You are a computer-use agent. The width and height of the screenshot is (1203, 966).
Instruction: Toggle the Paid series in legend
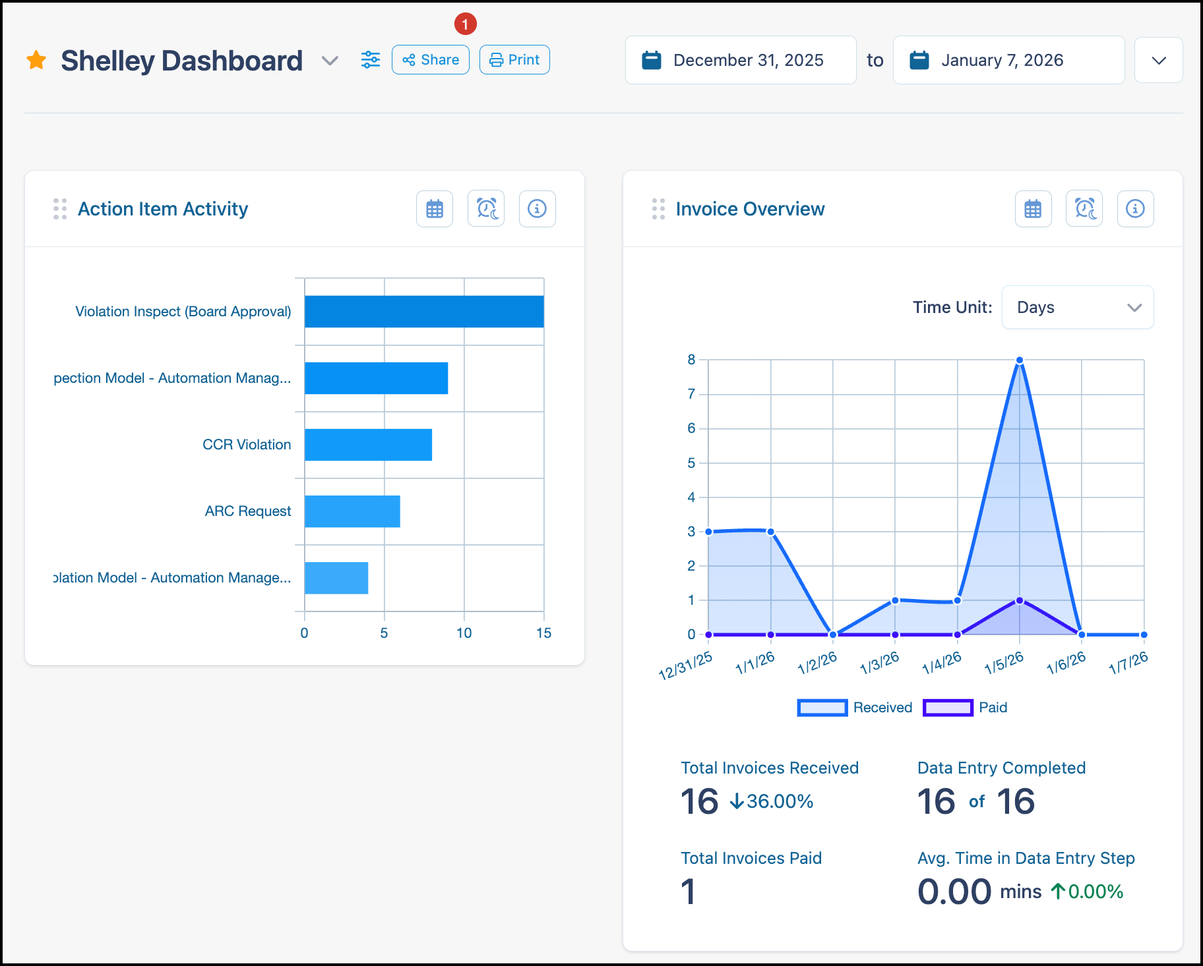click(966, 708)
